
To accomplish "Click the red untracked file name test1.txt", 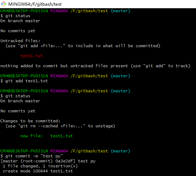I will pyautogui.click(x=31, y=56).
